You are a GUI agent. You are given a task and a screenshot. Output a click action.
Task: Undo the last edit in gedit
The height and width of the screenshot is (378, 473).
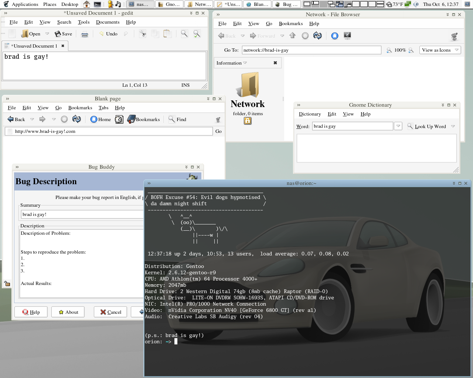[x=108, y=34]
